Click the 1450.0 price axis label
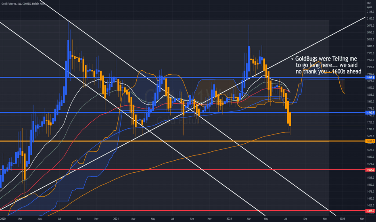This screenshot has height=222, width=376. pyautogui.click(x=370, y=199)
